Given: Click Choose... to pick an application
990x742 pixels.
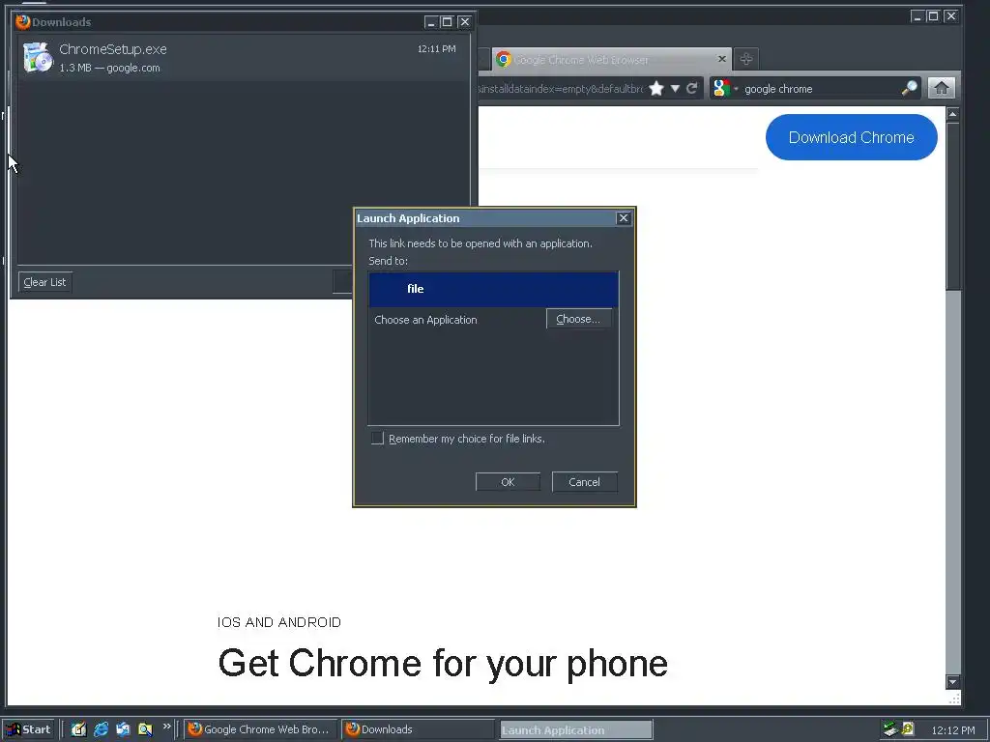Looking at the screenshot, I should (578, 319).
